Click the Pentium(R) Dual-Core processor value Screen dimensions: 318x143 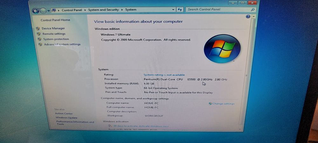pos(185,79)
